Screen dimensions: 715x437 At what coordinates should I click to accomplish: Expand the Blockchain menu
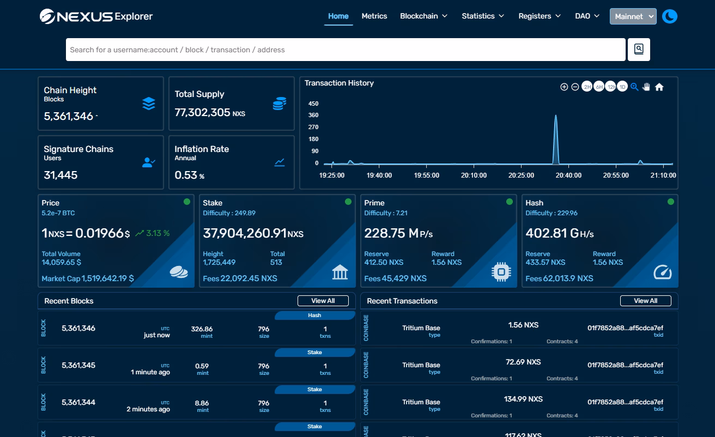tap(423, 16)
